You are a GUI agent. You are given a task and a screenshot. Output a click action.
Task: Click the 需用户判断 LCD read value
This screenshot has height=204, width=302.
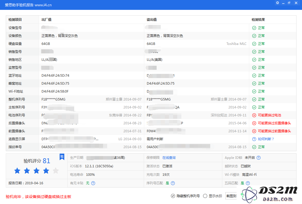click(x=155, y=139)
